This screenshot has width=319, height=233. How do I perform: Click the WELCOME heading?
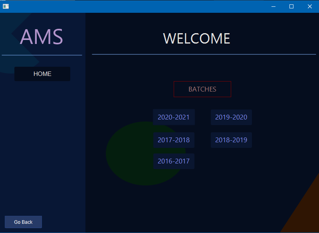pyautogui.click(x=196, y=38)
